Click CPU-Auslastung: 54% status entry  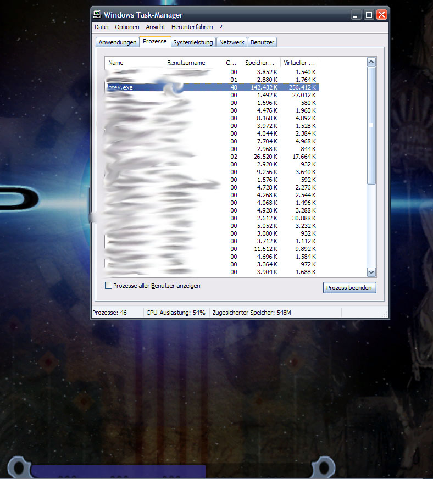176,313
